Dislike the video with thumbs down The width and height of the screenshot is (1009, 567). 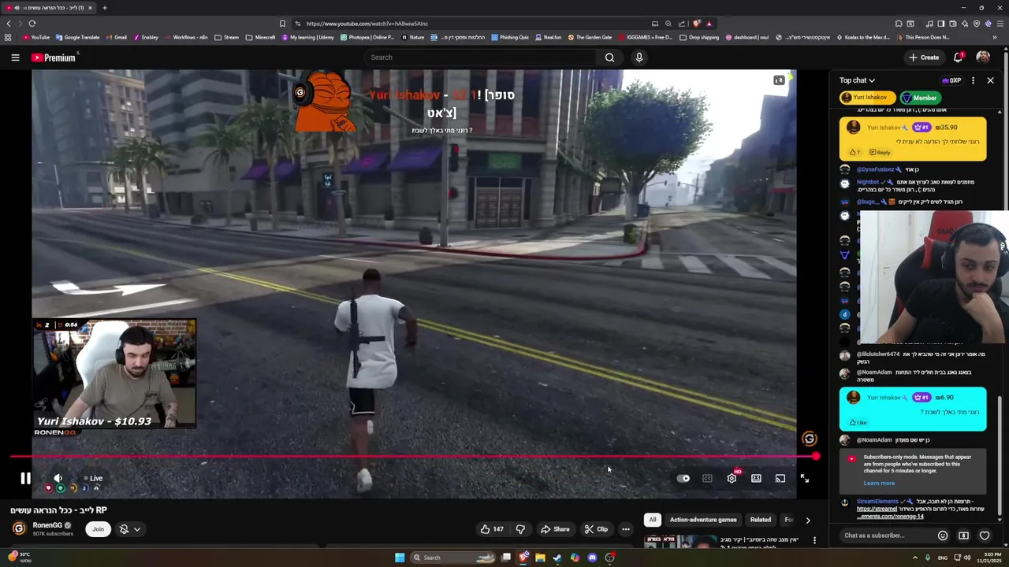(x=520, y=529)
